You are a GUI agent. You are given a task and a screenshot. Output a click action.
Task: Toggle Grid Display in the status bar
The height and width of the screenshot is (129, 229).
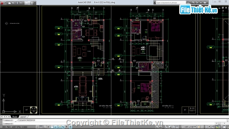pos(41,127)
